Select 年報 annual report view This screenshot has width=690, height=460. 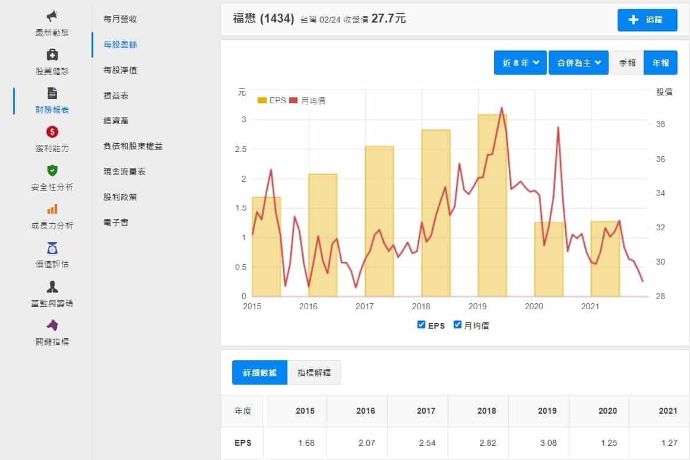pos(660,63)
